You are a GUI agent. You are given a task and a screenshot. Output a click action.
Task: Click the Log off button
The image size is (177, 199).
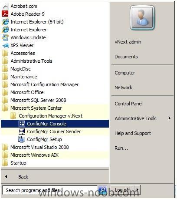tap(123, 189)
